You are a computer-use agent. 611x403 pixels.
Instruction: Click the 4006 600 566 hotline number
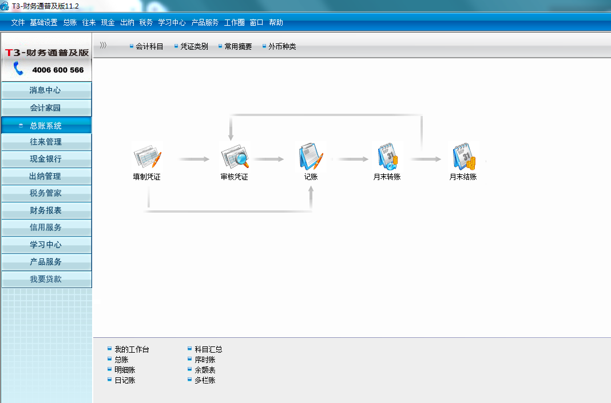[x=58, y=70]
